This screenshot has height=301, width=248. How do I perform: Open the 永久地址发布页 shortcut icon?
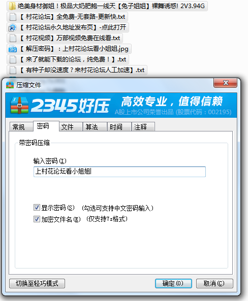tap(13, 27)
